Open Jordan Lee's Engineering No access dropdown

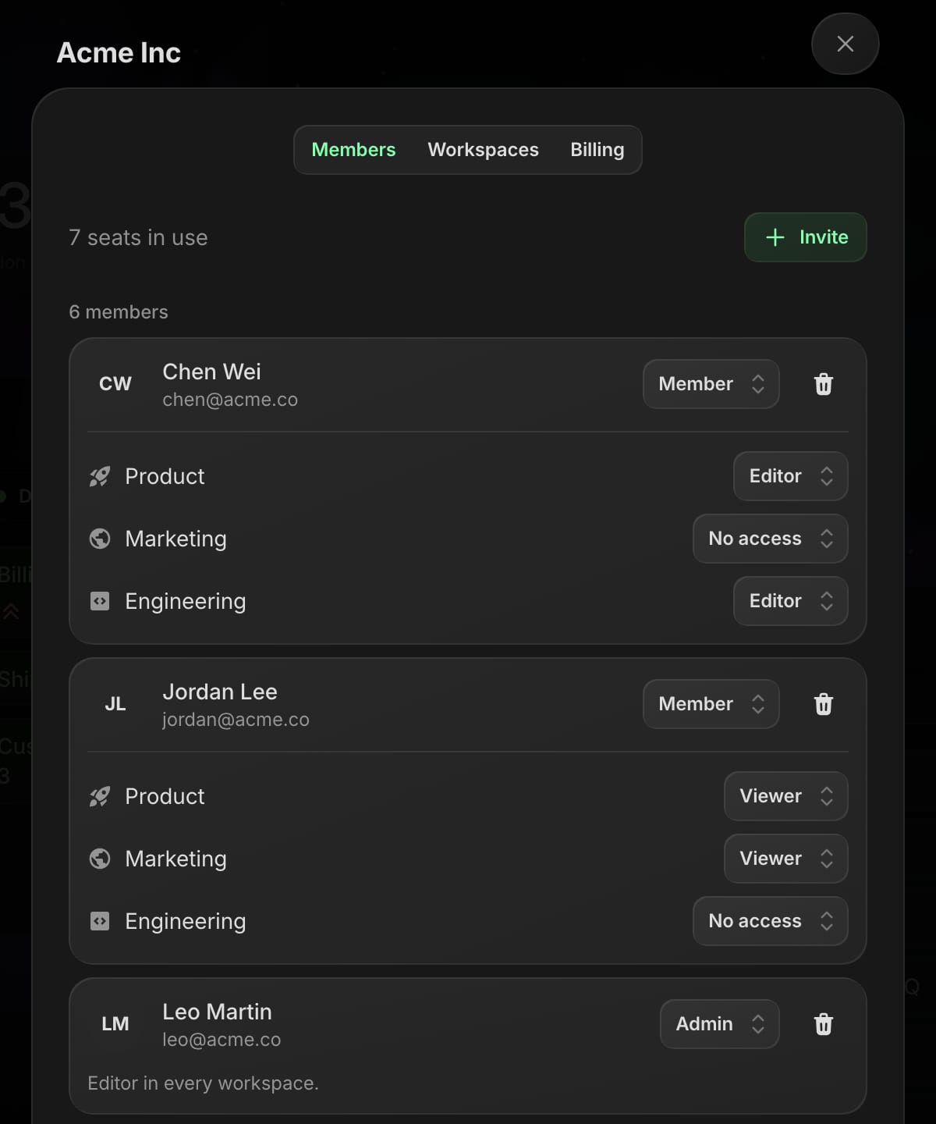coord(771,921)
